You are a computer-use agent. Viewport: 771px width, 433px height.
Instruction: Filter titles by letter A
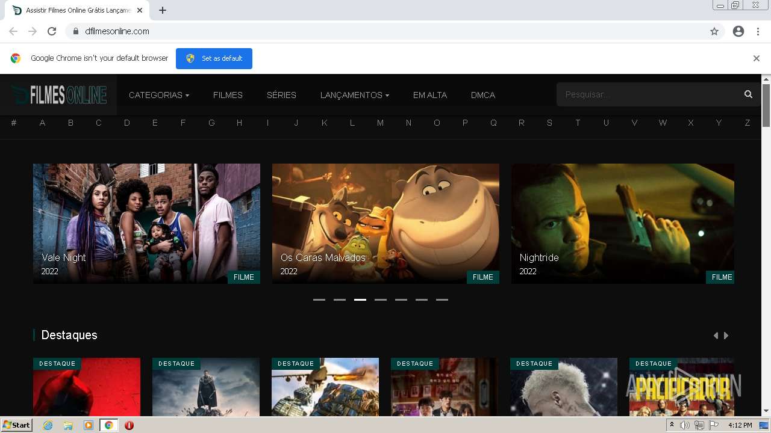[42, 123]
